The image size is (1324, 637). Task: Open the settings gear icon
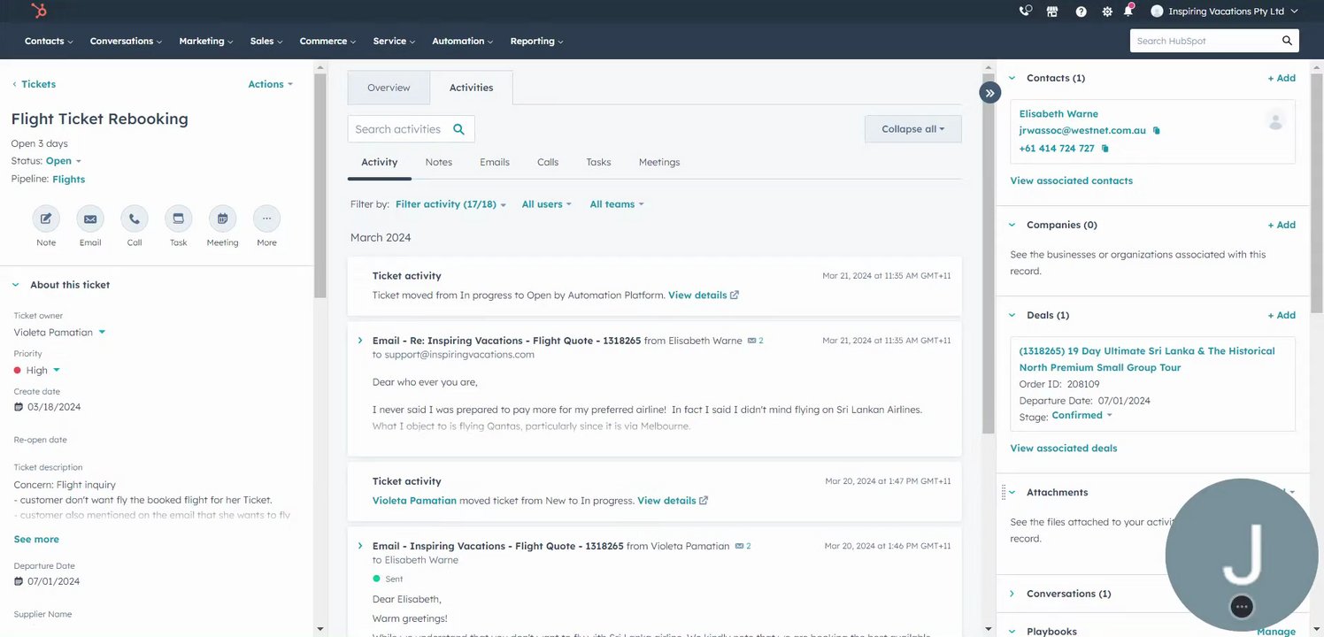pyautogui.click(x=1106, y=12)
